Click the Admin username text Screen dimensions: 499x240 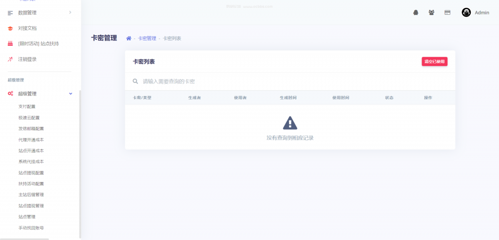[482, 13]
